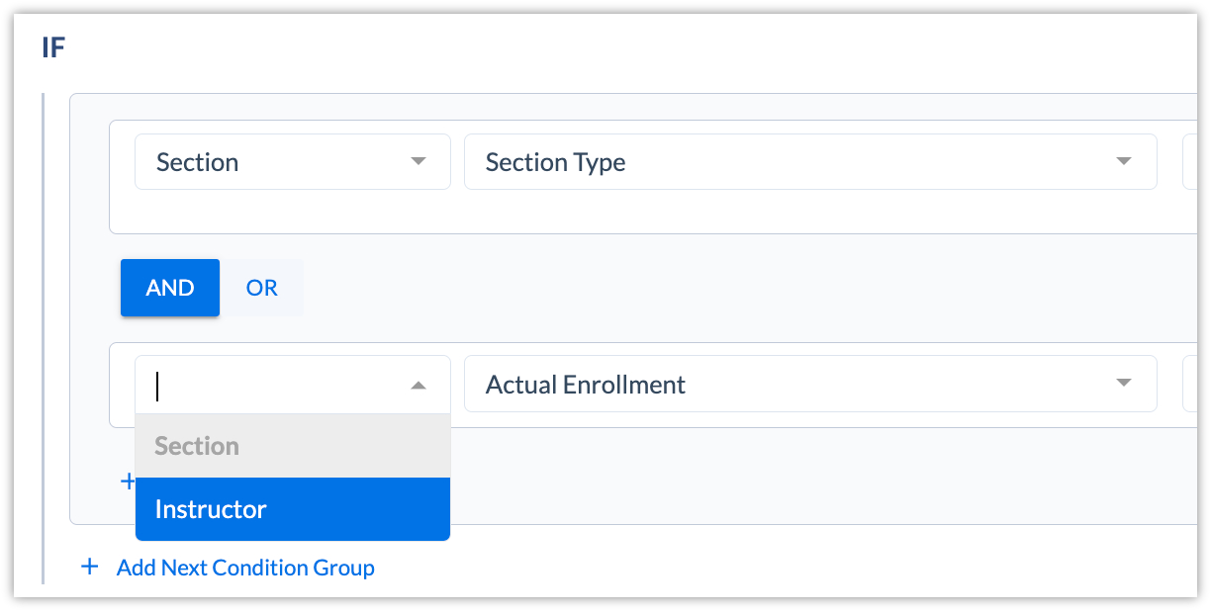Click the Section Type dropdown arrow
The image size is (1211, 615).
(x=1123, y=162)
